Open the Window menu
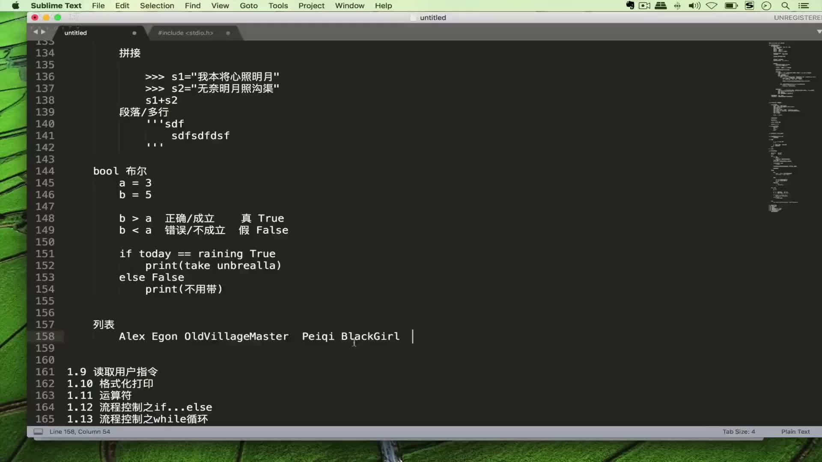822x462 pixels. coord(350,6)
